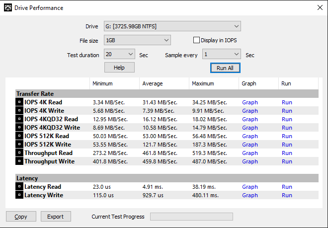Click the Help button
This screenshot has height=228, width=328.
click(119, 68)
